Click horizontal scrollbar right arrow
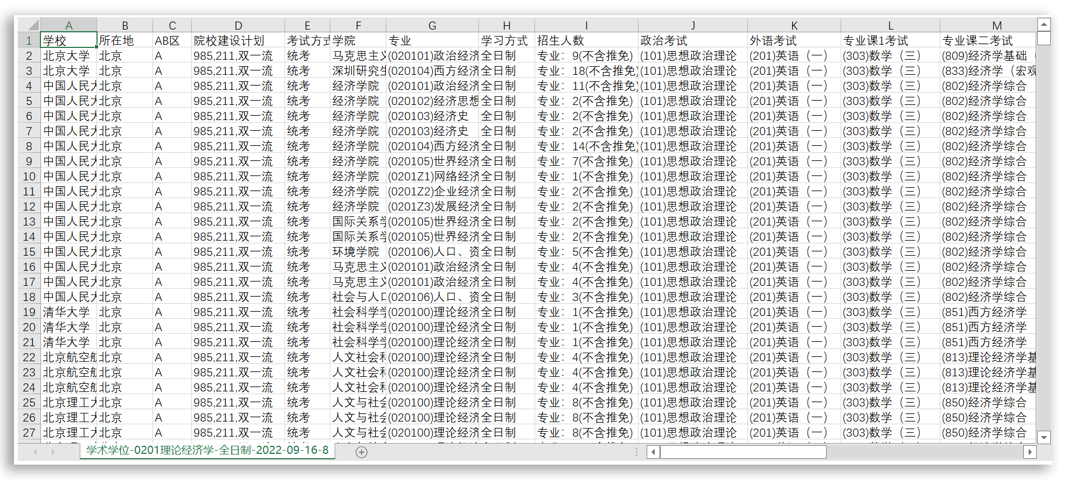1068x484 pixels. pos(1030,452)
